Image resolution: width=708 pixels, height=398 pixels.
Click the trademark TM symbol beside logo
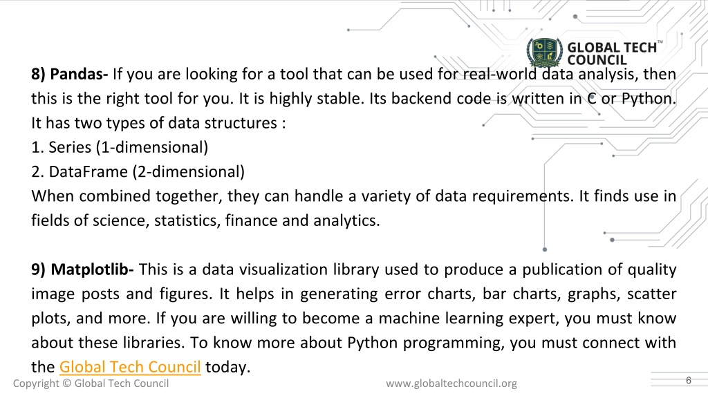point(660,42)
